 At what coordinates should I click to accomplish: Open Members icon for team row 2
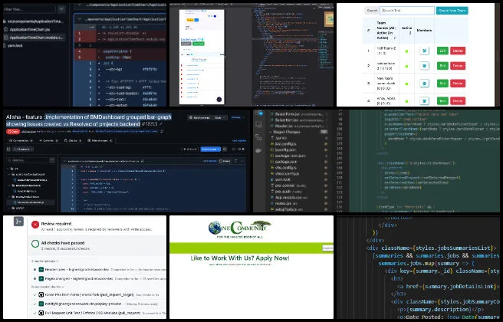tap(424, 66)
